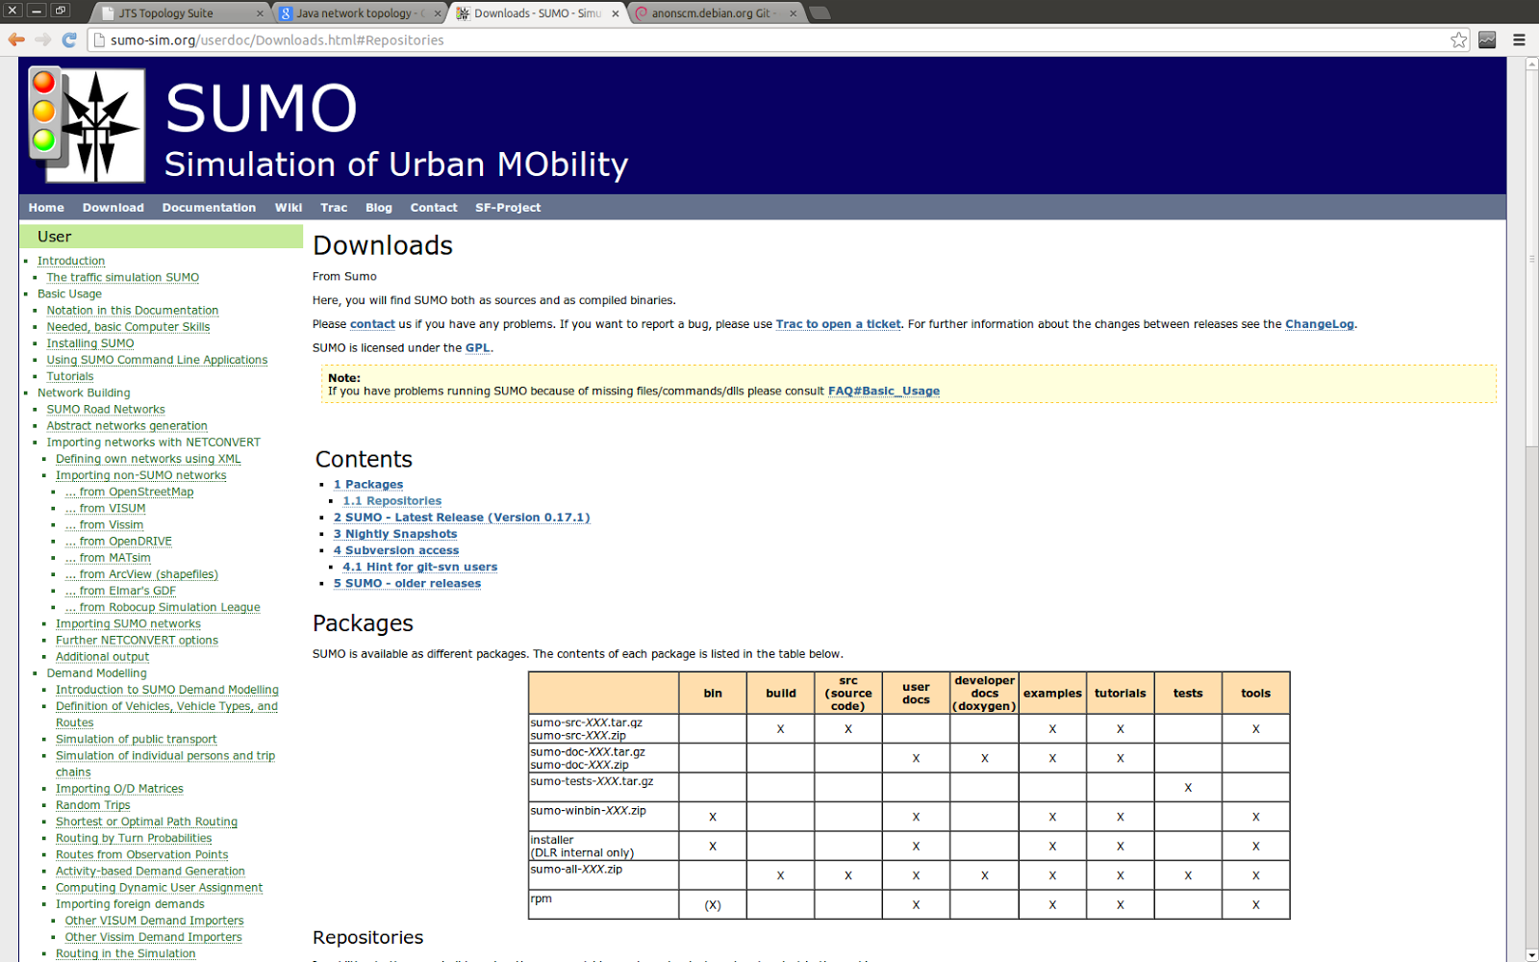Viewport: 1539px width, 962px height.
Task: Open the GPL license link
Action: pos(477,347)
